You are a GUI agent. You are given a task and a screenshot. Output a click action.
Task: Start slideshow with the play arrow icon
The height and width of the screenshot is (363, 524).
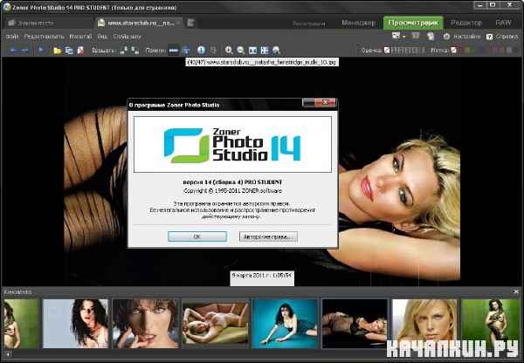coord(41,51)
